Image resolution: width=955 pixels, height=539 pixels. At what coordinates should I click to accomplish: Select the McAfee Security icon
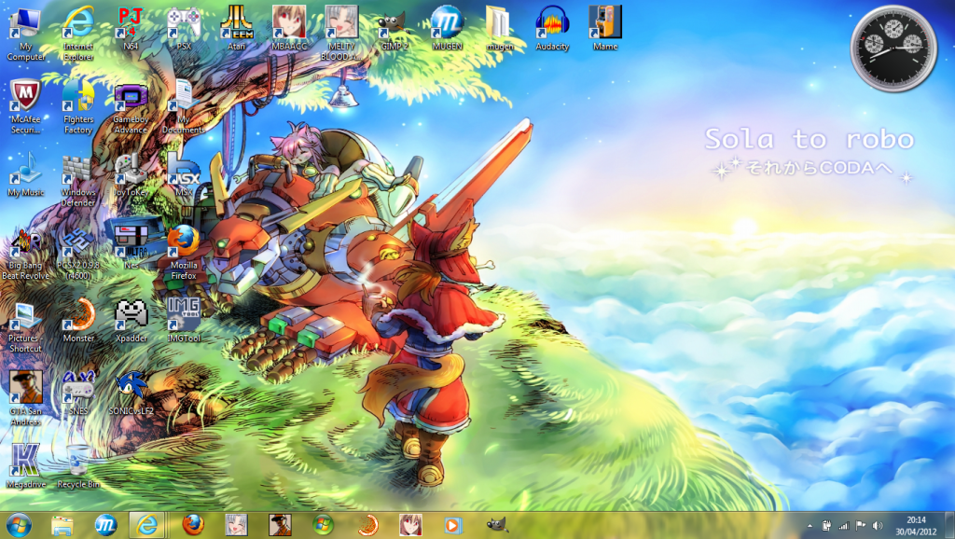point(25,106)
